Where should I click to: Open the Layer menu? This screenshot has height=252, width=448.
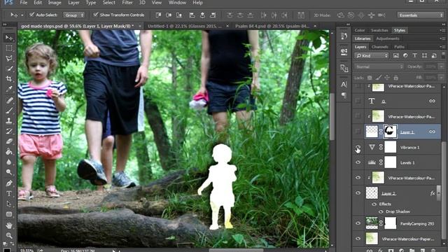(x=73, y=3)
